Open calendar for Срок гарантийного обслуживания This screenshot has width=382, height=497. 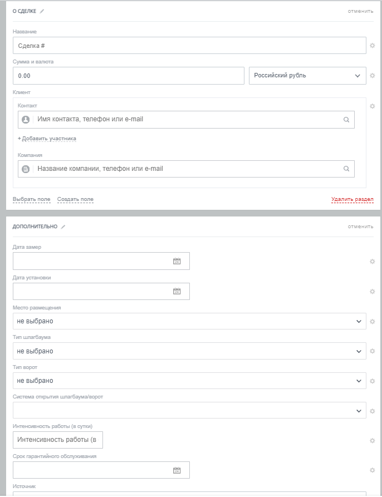coord(177,470)
